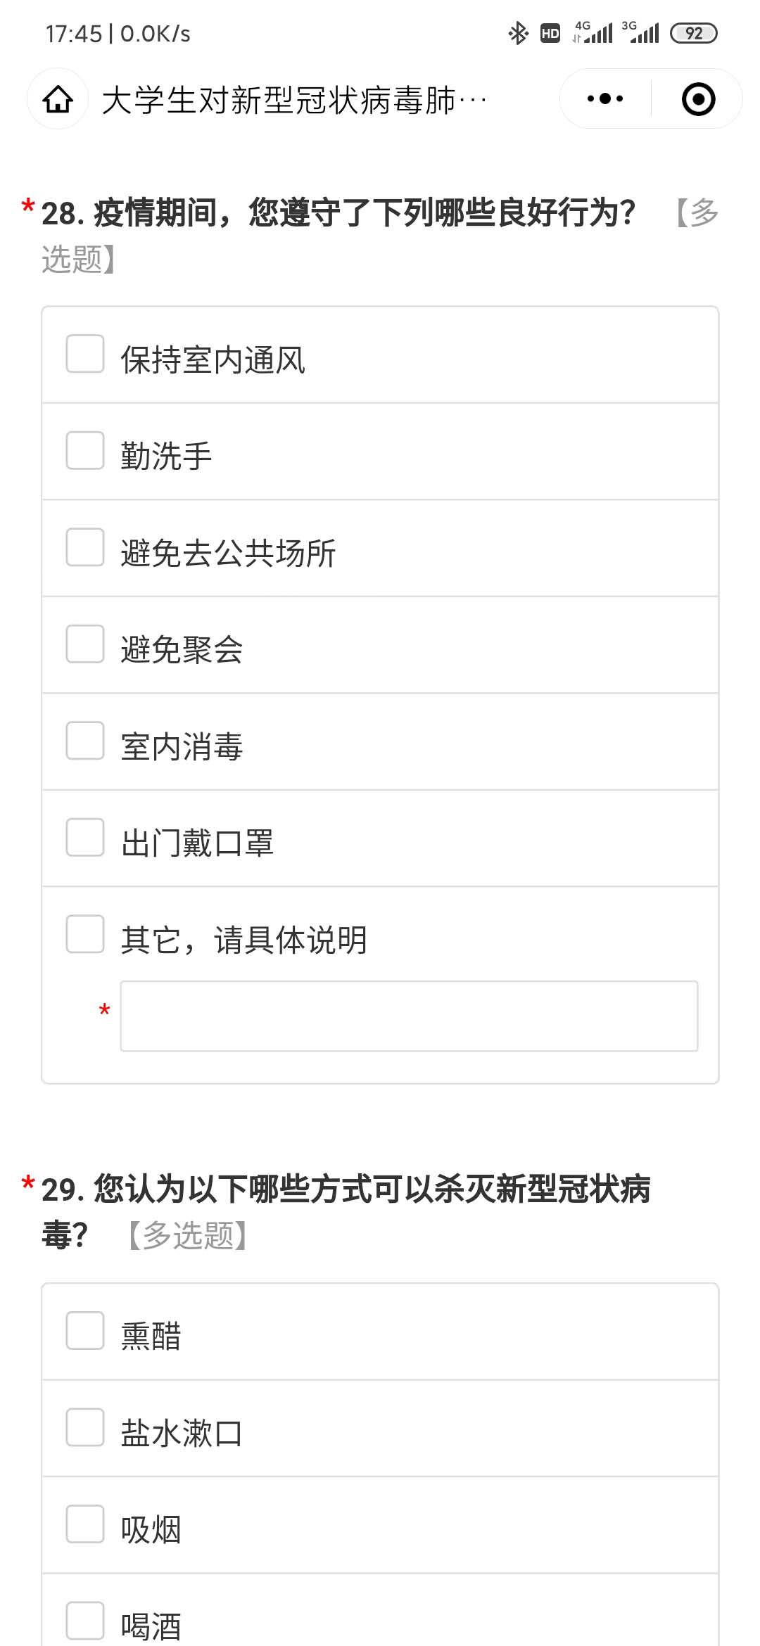Tap the mini program close target icon

coord(698,99)
